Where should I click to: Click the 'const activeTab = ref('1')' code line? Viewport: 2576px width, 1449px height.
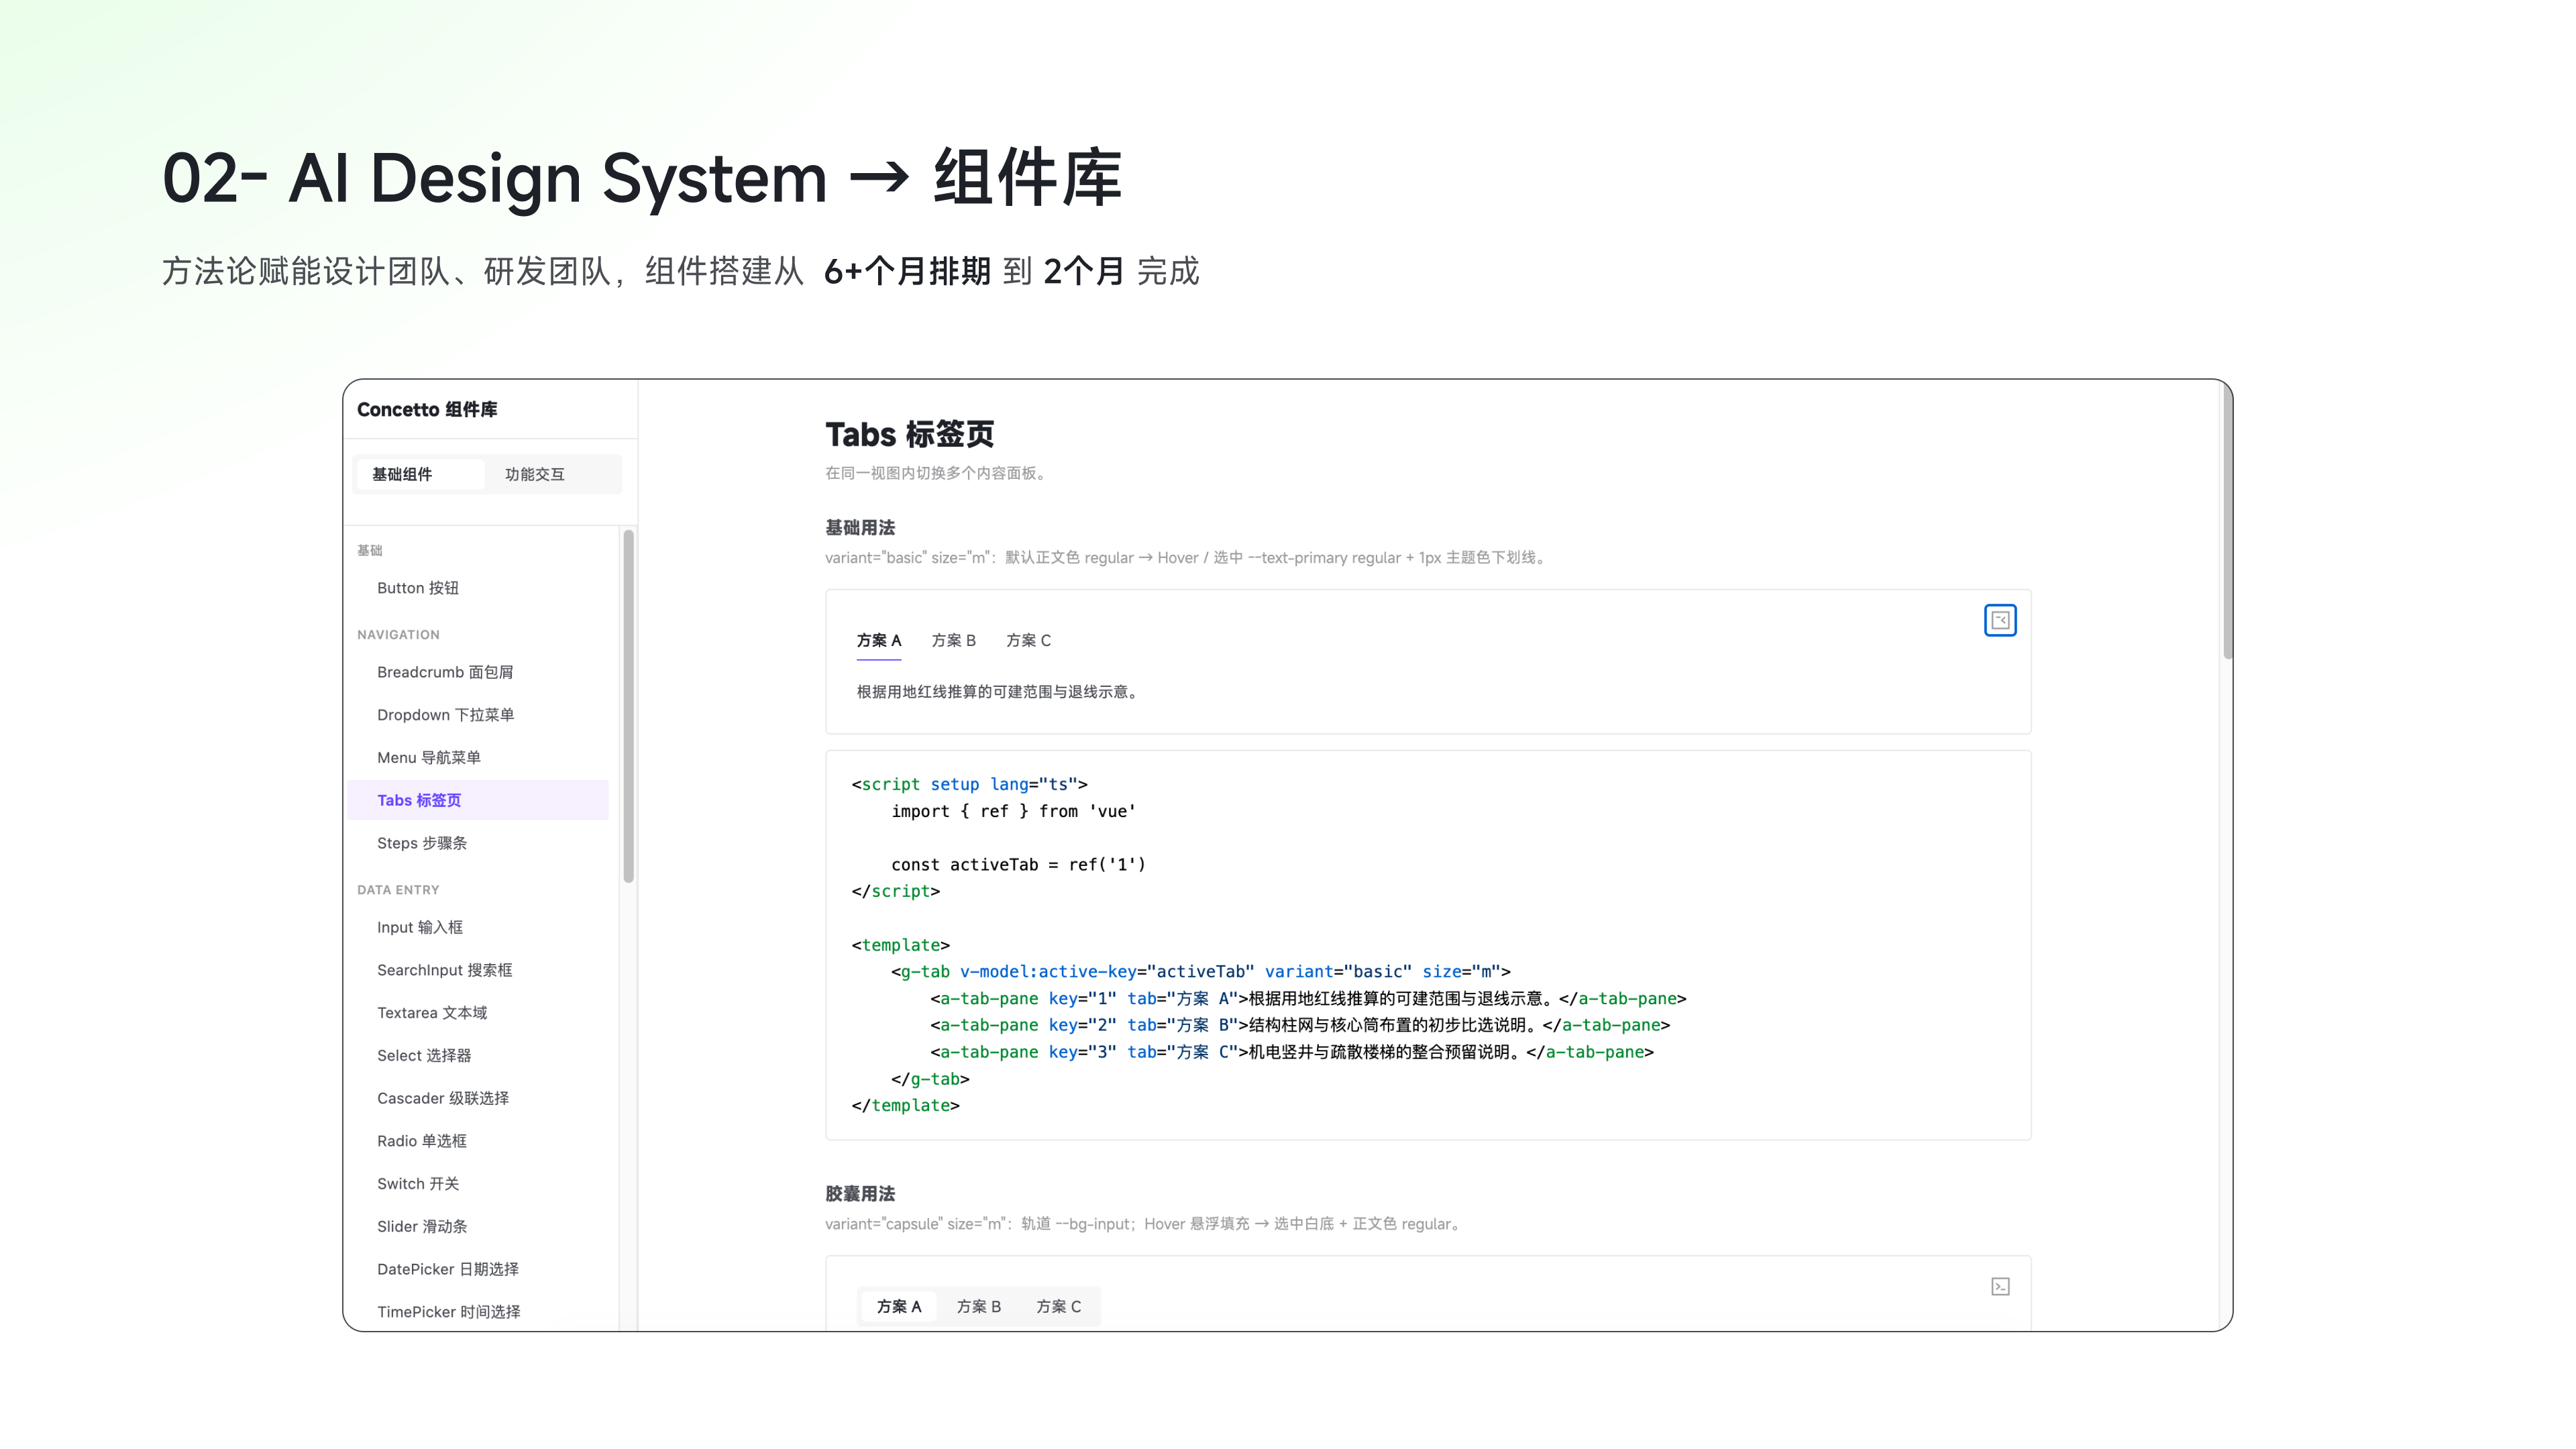(x=1018, y=865)
